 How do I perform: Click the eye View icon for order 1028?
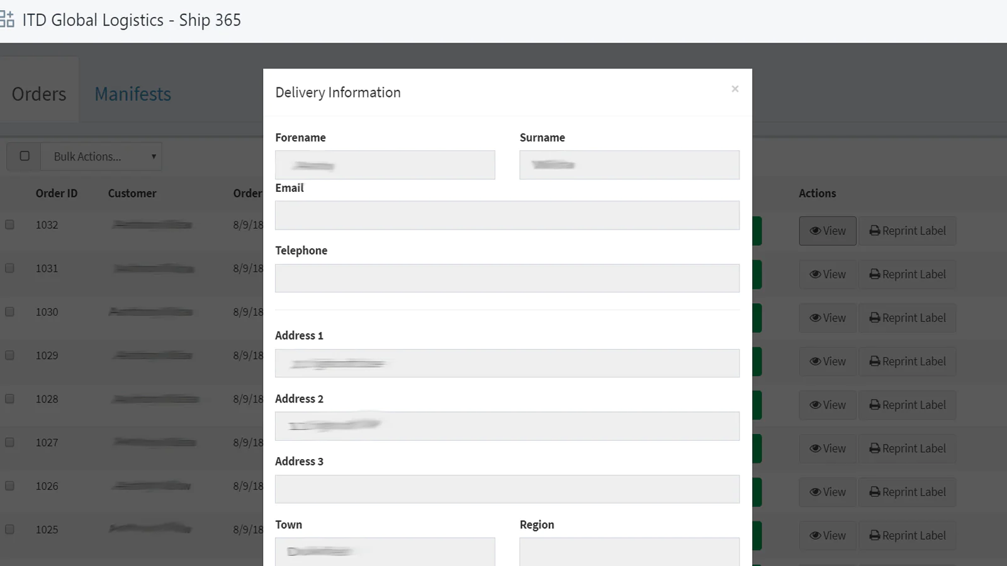pos(815,405)
